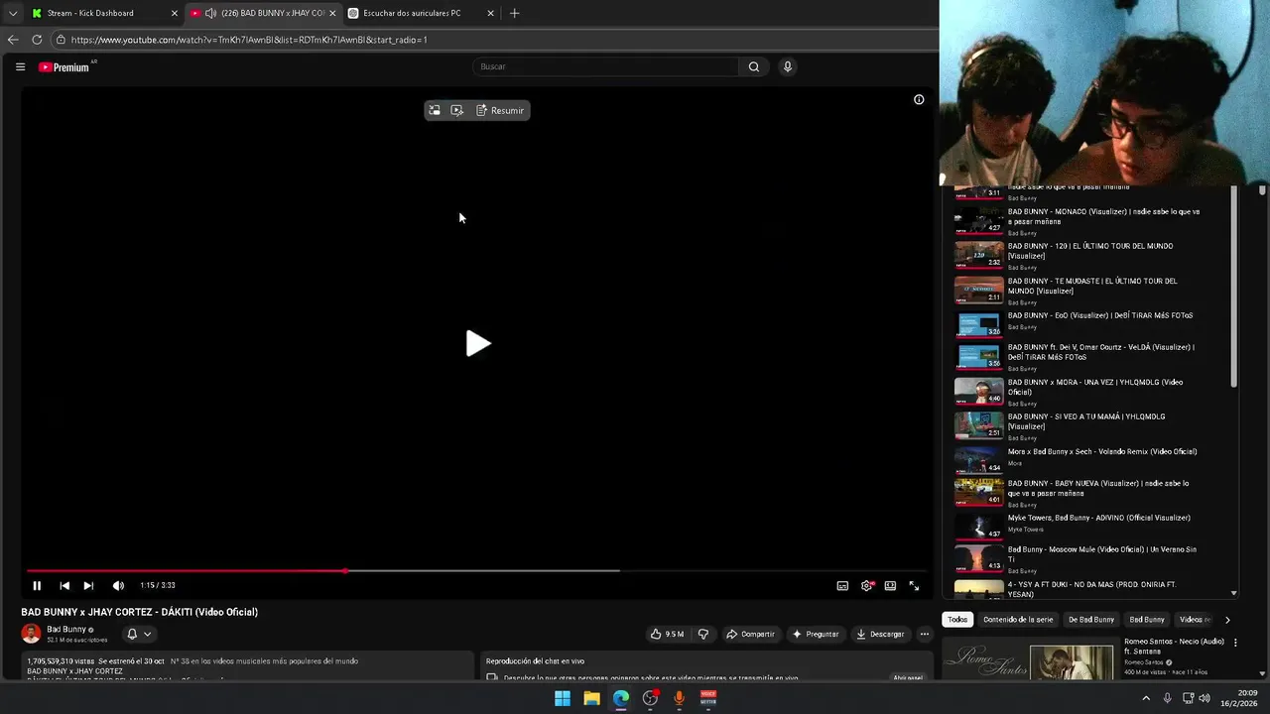
Task: Go back in browser history
Action: tap(13, 40)
